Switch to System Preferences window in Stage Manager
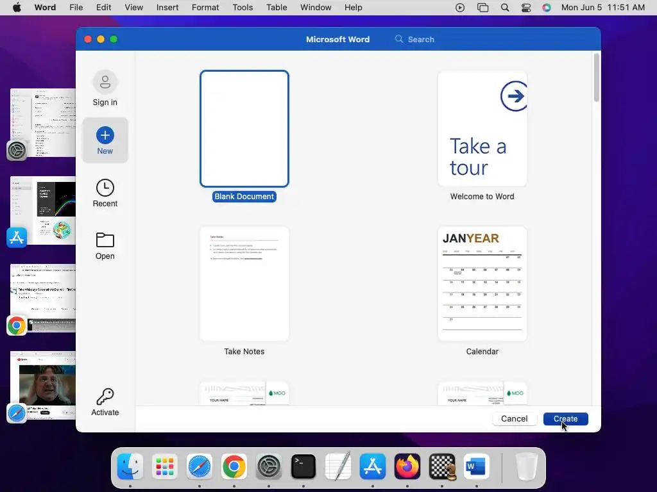The height and width of the screenshot is (492, 657). (43, 123)
